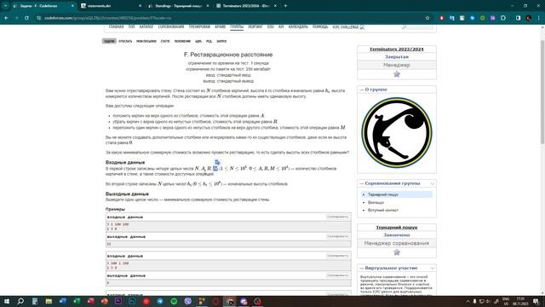Open the extensions puzzle icon

(503, 18)
